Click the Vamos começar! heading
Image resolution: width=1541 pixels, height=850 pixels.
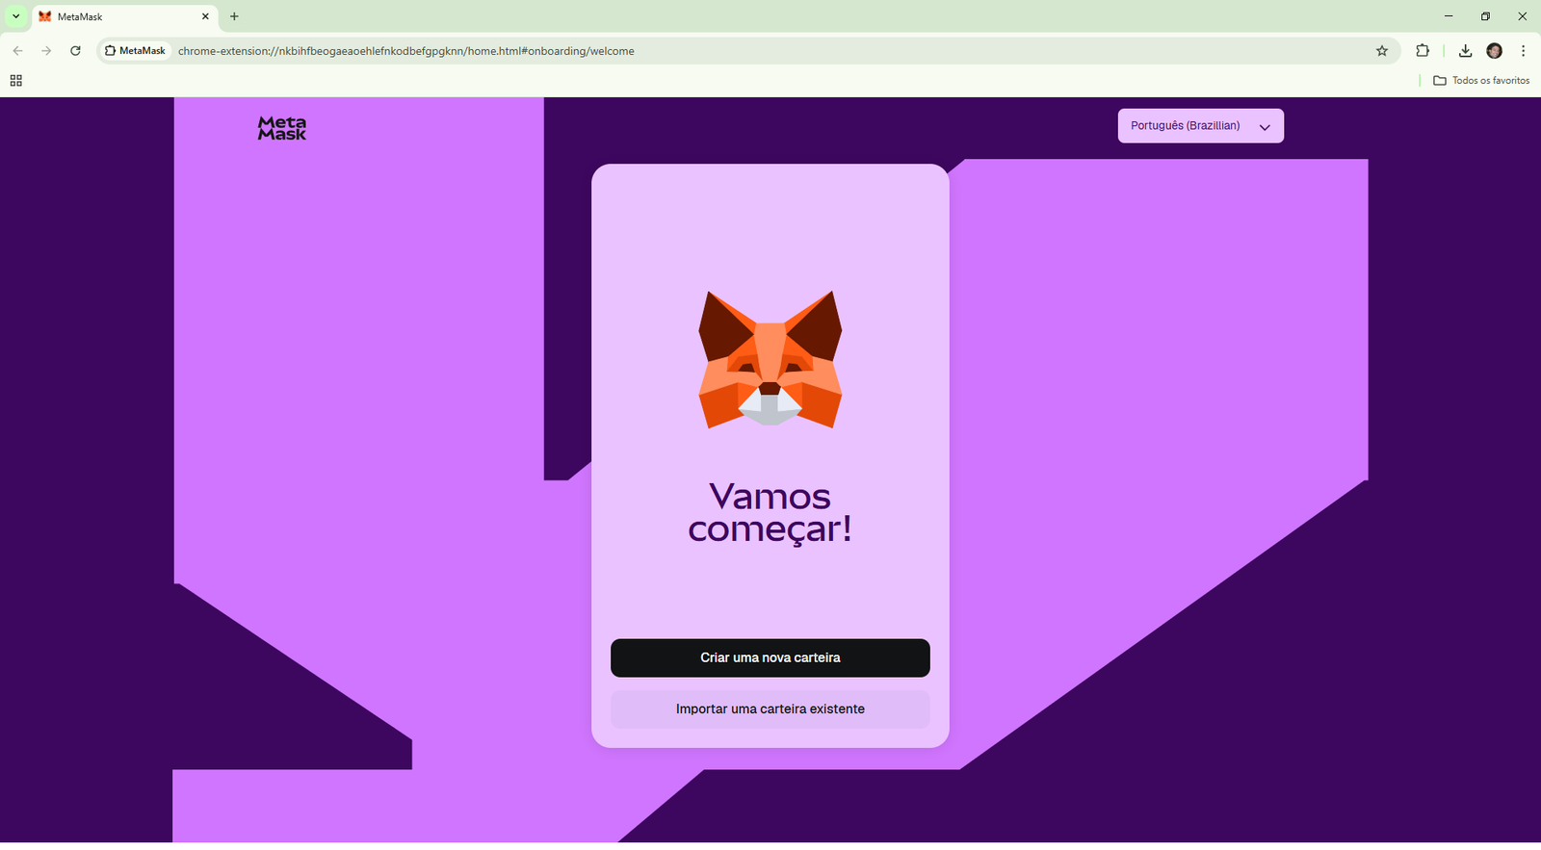coord(770,513)
